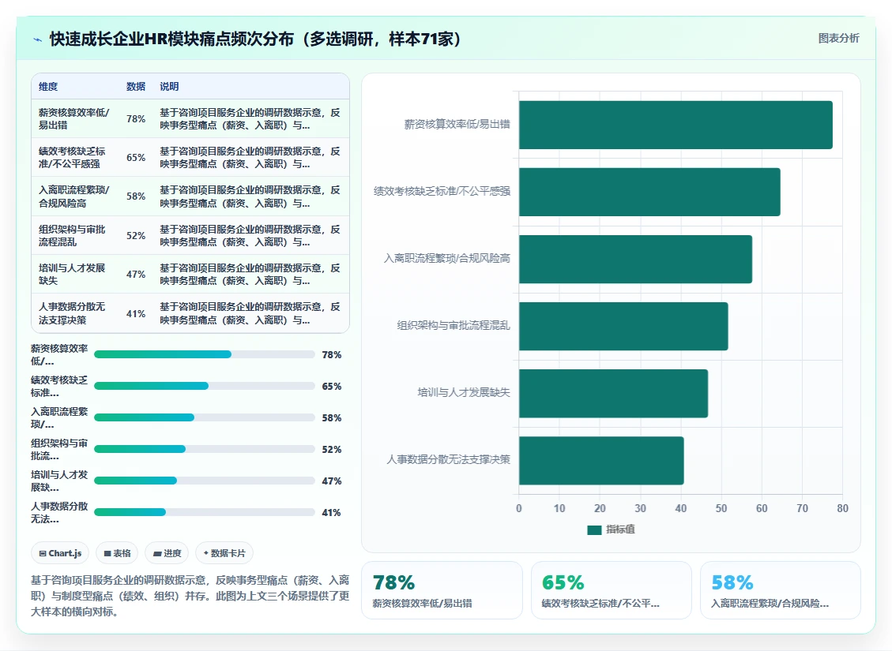Click the 0 tick on the chart axis
This screenshot has width=892, height=651.
coord(519,508)
